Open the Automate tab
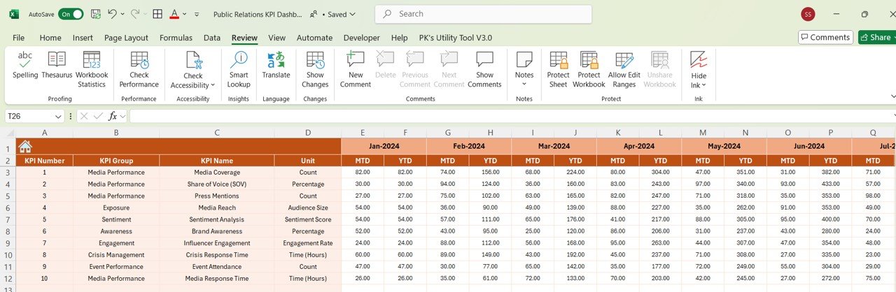The width and height of the screenshot is (896, 292). point(314,38)
